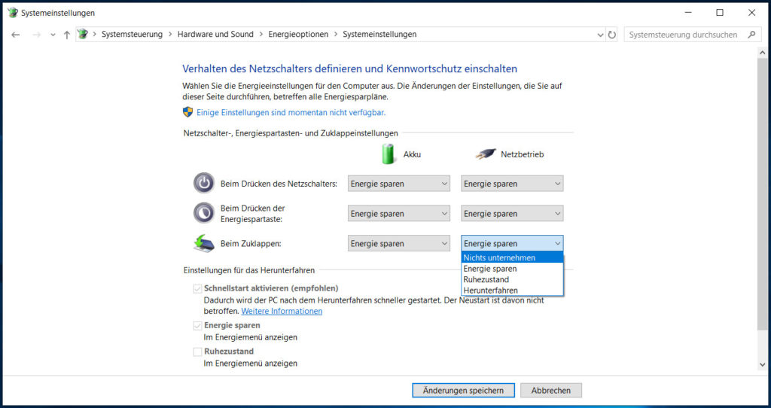The width and height of the screenshot is (771, 408).
Task: Toggle the Ruhezustand checkbox
Action: coord(197,352)
